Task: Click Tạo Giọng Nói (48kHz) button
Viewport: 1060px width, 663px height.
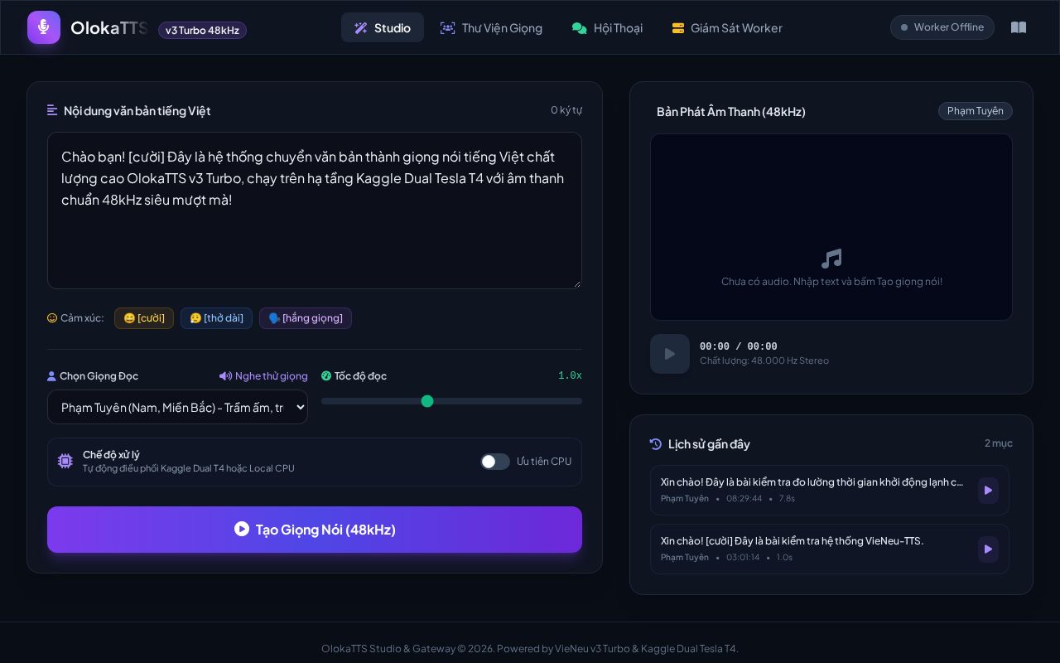Action: [315, 530]
